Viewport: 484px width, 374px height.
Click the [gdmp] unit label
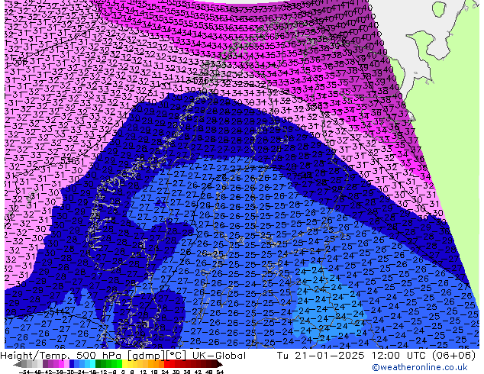[x=147, y=356]
